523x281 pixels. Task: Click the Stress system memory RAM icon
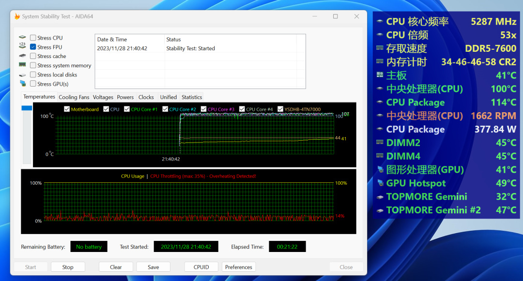point(22,65)
